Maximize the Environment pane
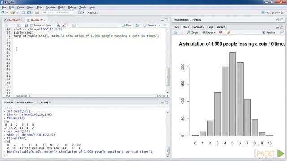 282,20
